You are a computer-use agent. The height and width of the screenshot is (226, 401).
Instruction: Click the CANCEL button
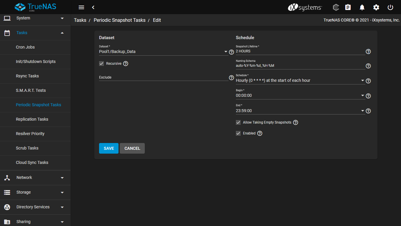click(x=132, y=148)
